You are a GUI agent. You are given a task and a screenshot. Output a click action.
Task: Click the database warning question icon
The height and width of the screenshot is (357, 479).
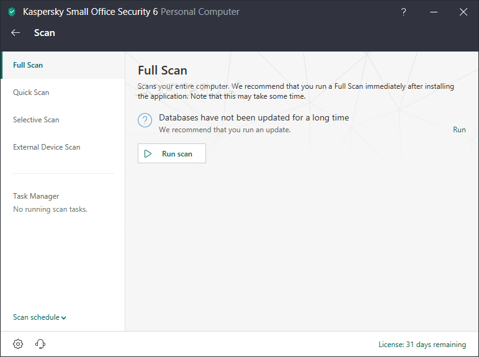pos(145,120)
